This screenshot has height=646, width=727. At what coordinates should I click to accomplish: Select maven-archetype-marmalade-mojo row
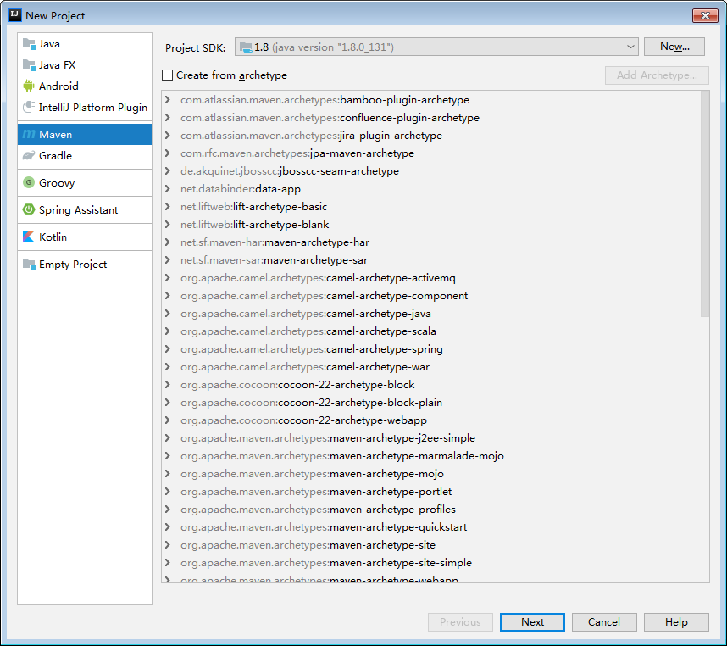point(431,456)
